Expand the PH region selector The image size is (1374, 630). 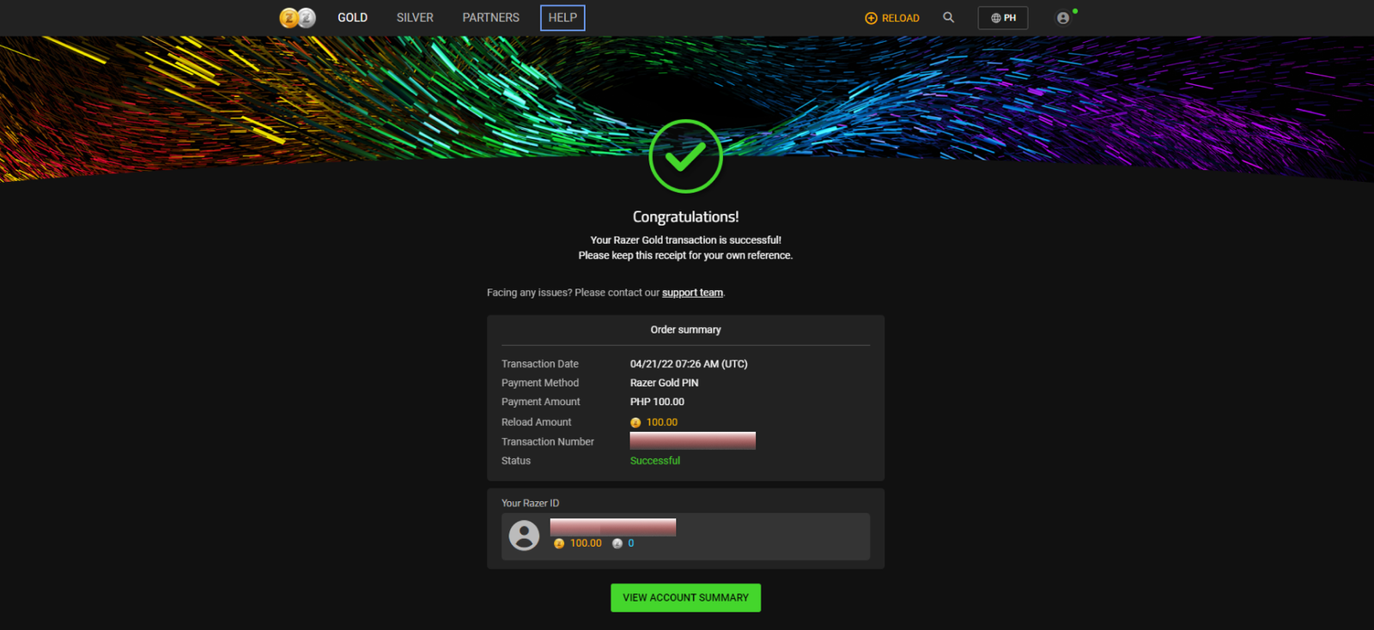click(x=1002, y=17)
